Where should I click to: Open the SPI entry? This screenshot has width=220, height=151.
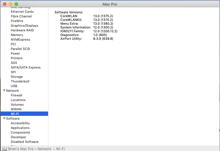[13, 72]
